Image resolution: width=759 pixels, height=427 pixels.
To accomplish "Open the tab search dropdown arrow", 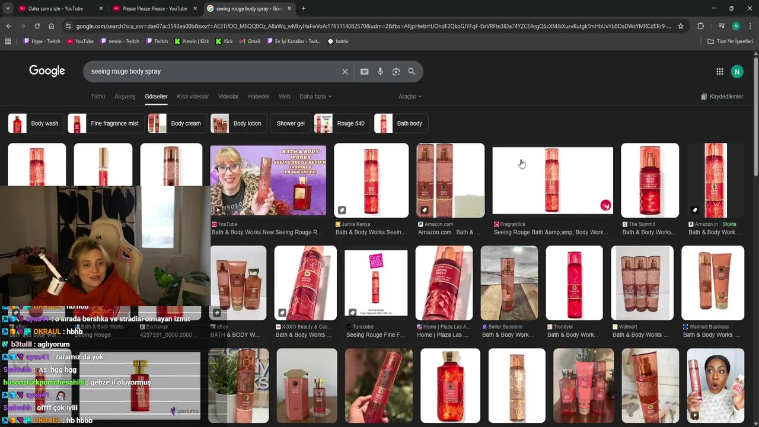I will pyautogui.click(x=8, y=8).
